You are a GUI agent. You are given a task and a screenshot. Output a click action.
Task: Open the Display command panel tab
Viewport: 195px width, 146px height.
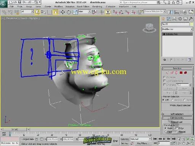[185, 19]
